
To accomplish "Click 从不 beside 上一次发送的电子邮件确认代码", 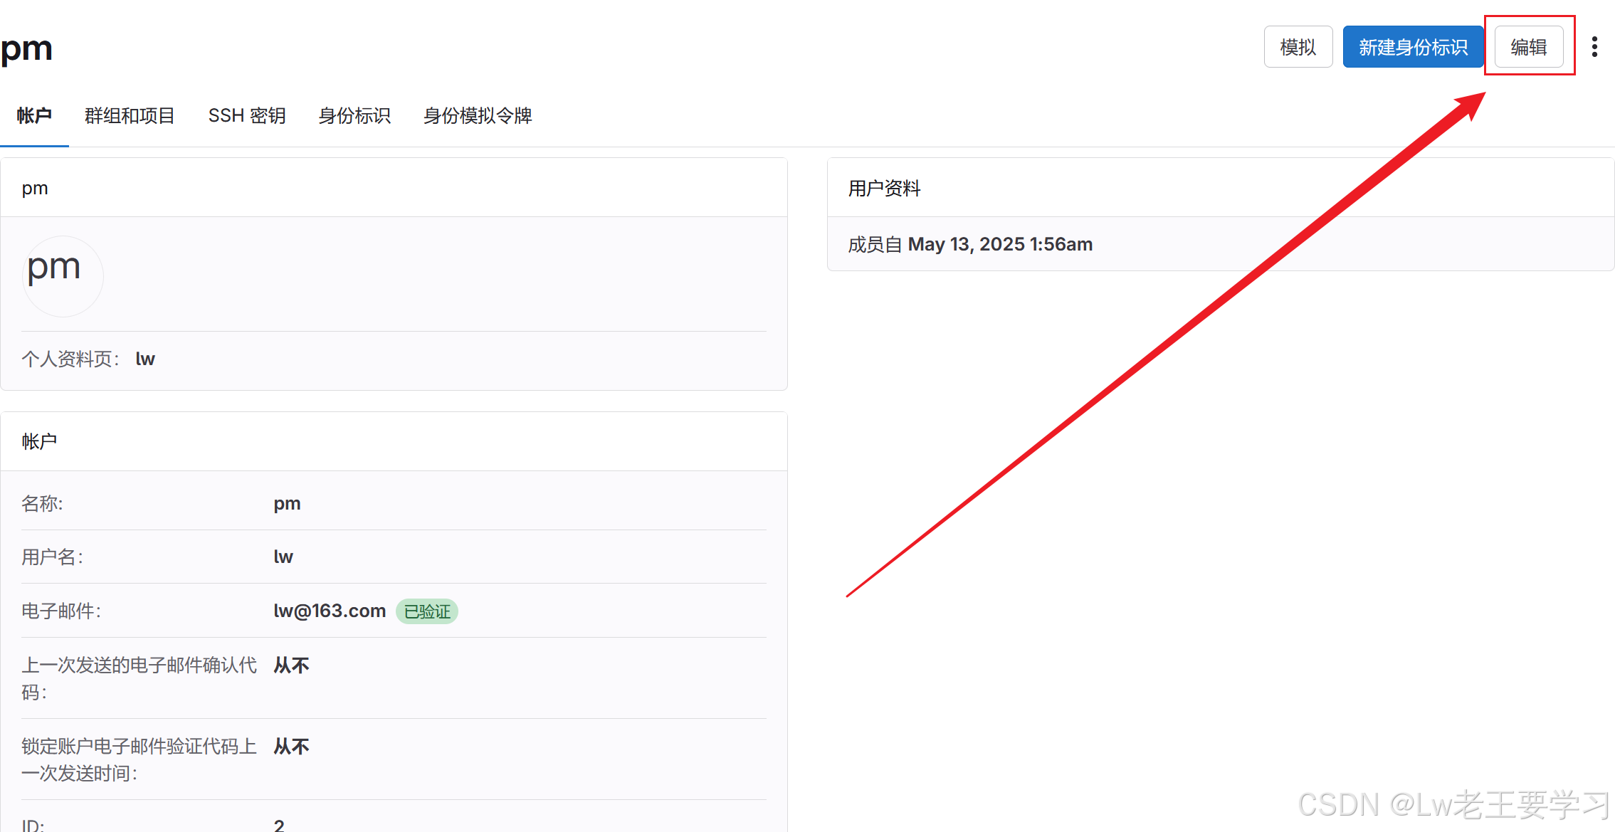I will pos(291,665).
